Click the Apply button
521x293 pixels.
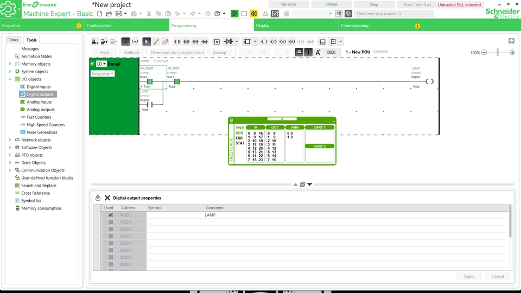click(469, 276)
